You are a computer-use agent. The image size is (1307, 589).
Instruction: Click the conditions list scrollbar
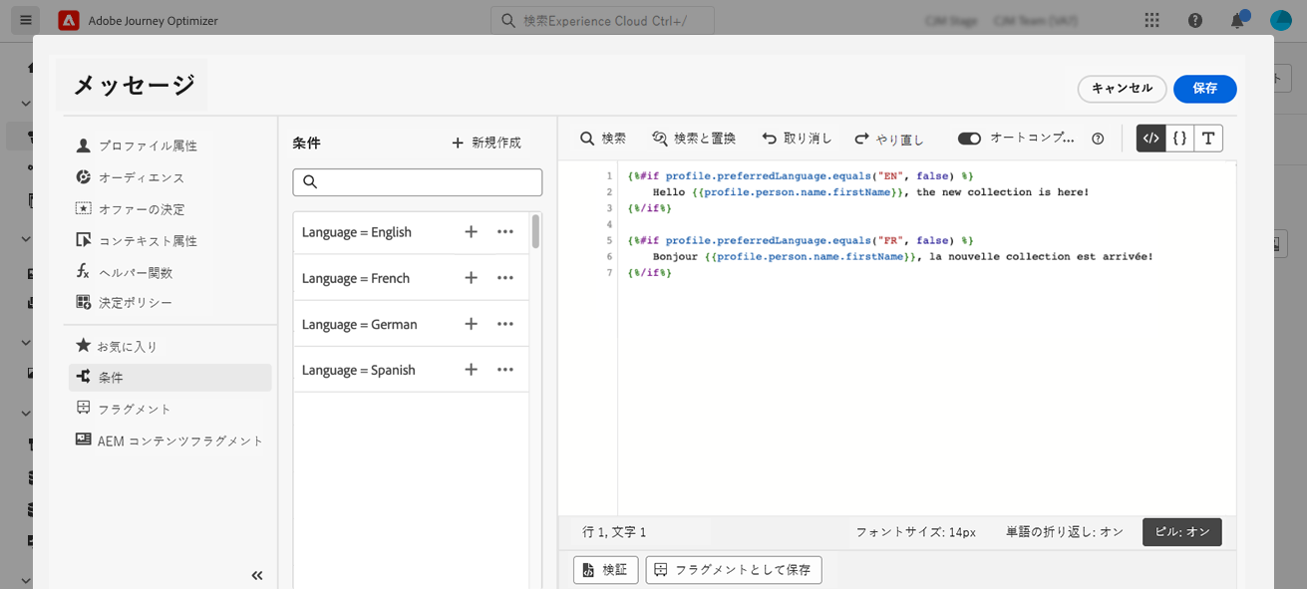pyautogui.click(x=535, y=231)
